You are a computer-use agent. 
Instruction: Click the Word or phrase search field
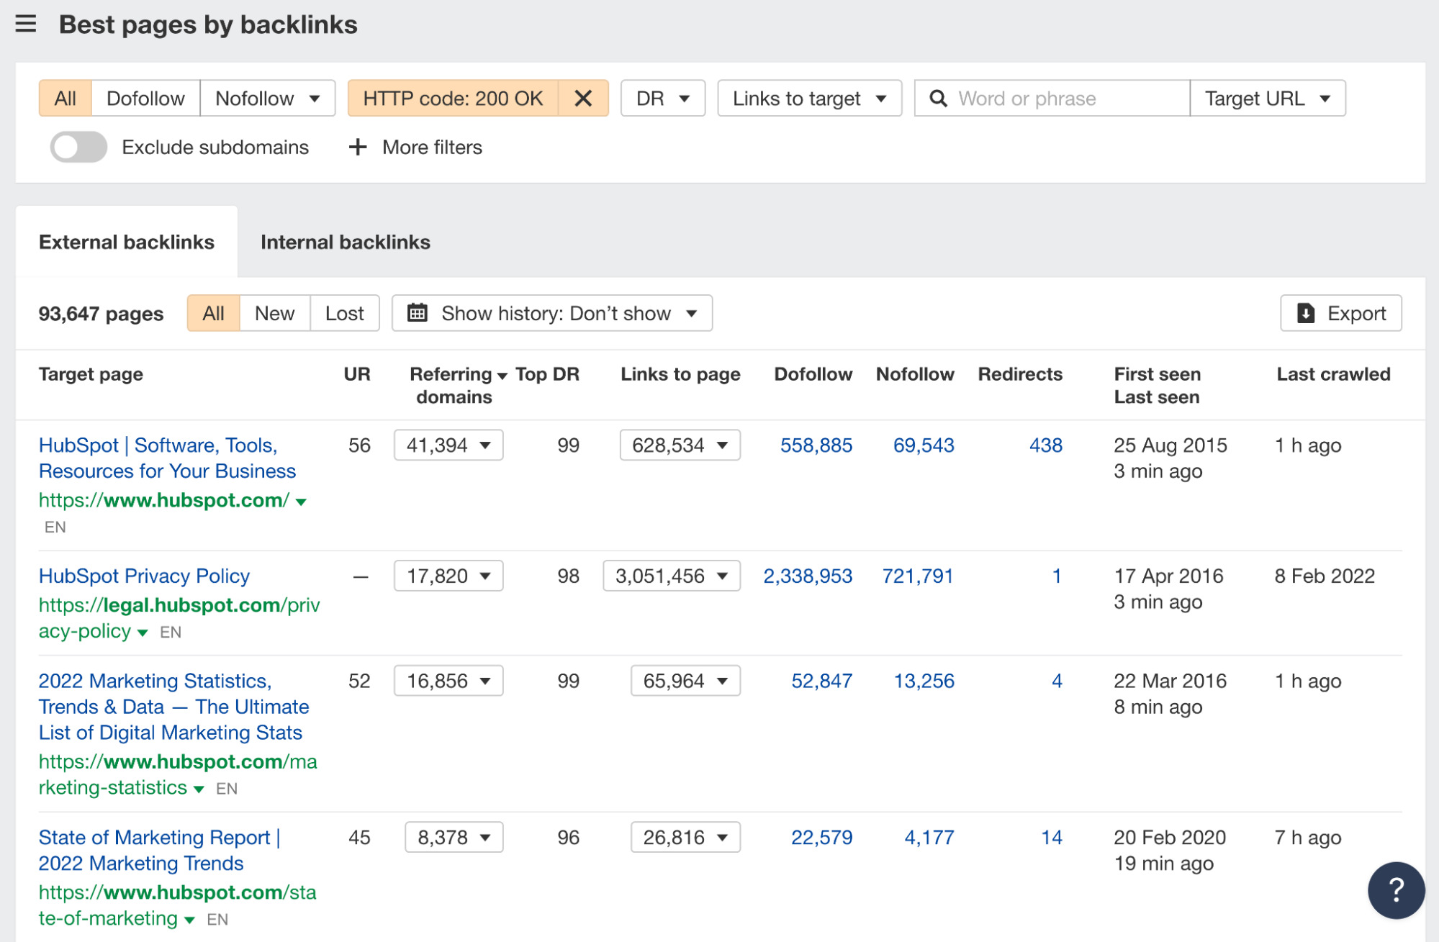(x=1052, y=98)
